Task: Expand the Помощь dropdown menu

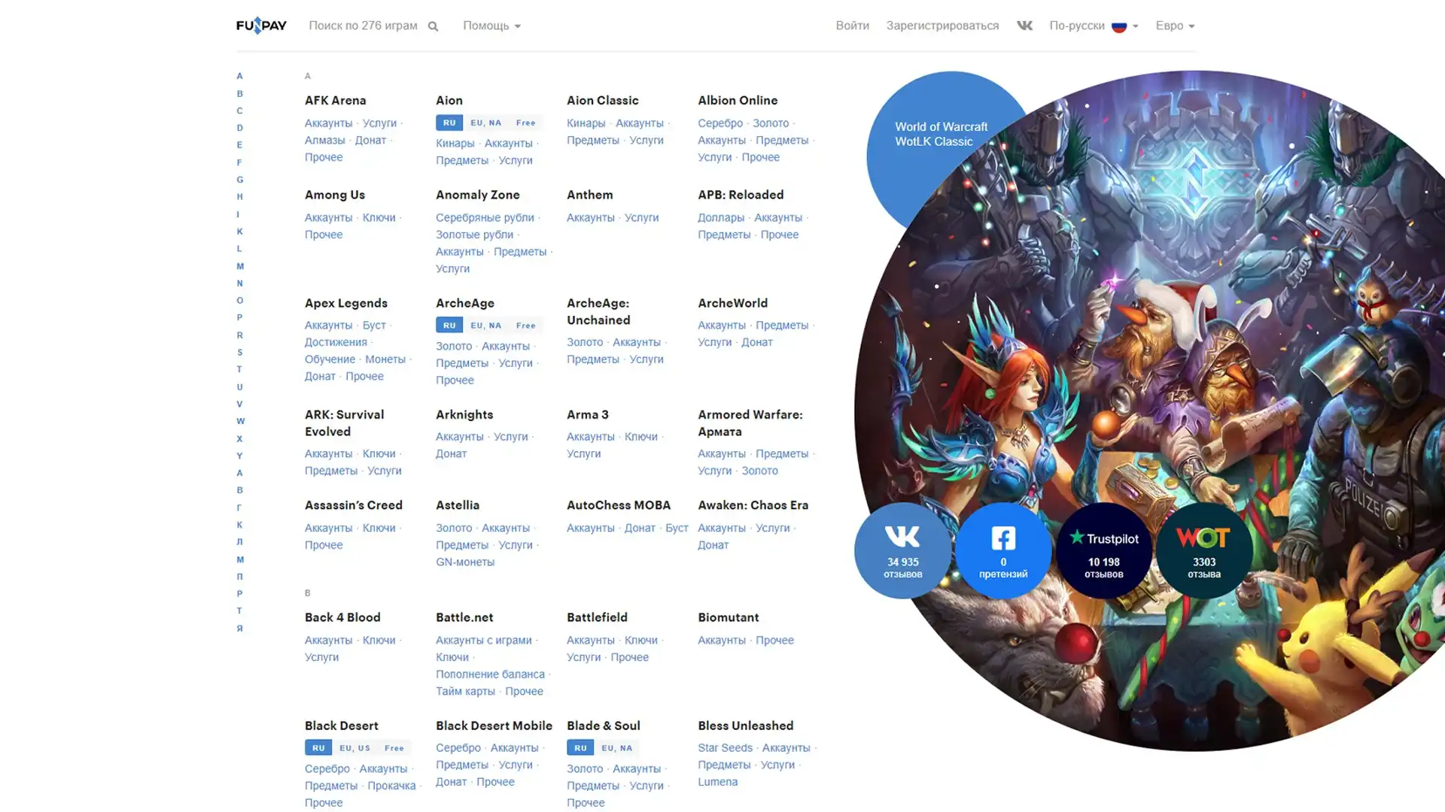Action: click(x=491, y=26)
